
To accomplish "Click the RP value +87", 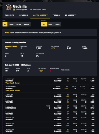I will pyautogui.click(x=67, y=108).
